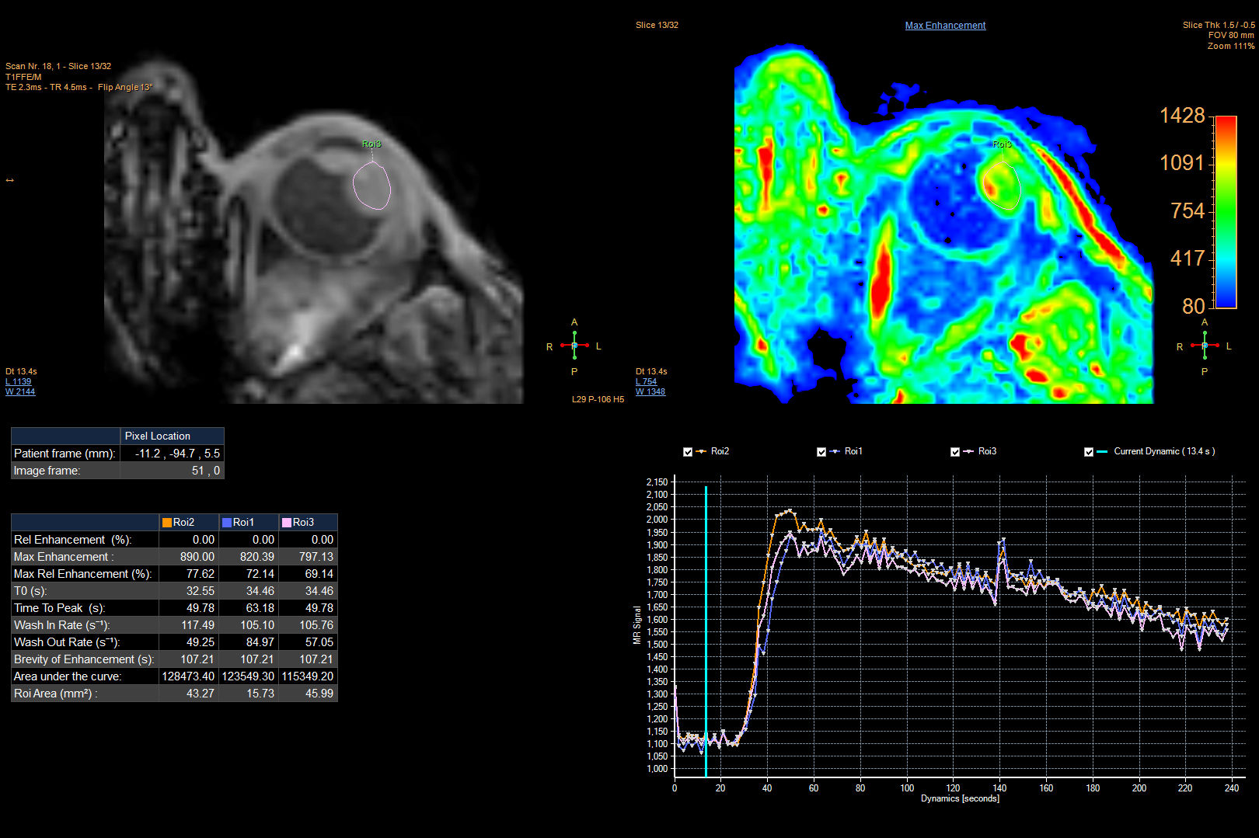1259x838 pixels.
Task: Open the Max Enhancement link at the top
Action: pyautogui.click(x=945, y=25)
